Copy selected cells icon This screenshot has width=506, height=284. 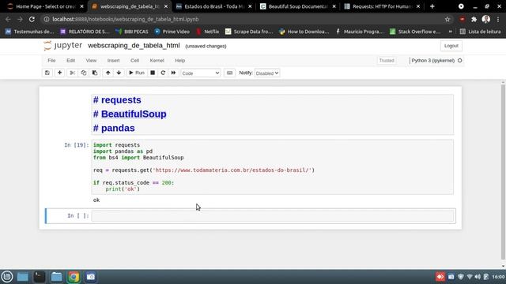(84, 73)
